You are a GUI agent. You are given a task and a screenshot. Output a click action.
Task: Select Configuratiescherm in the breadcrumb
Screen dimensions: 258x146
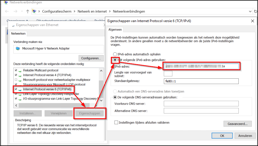click(x=57, y=11)
